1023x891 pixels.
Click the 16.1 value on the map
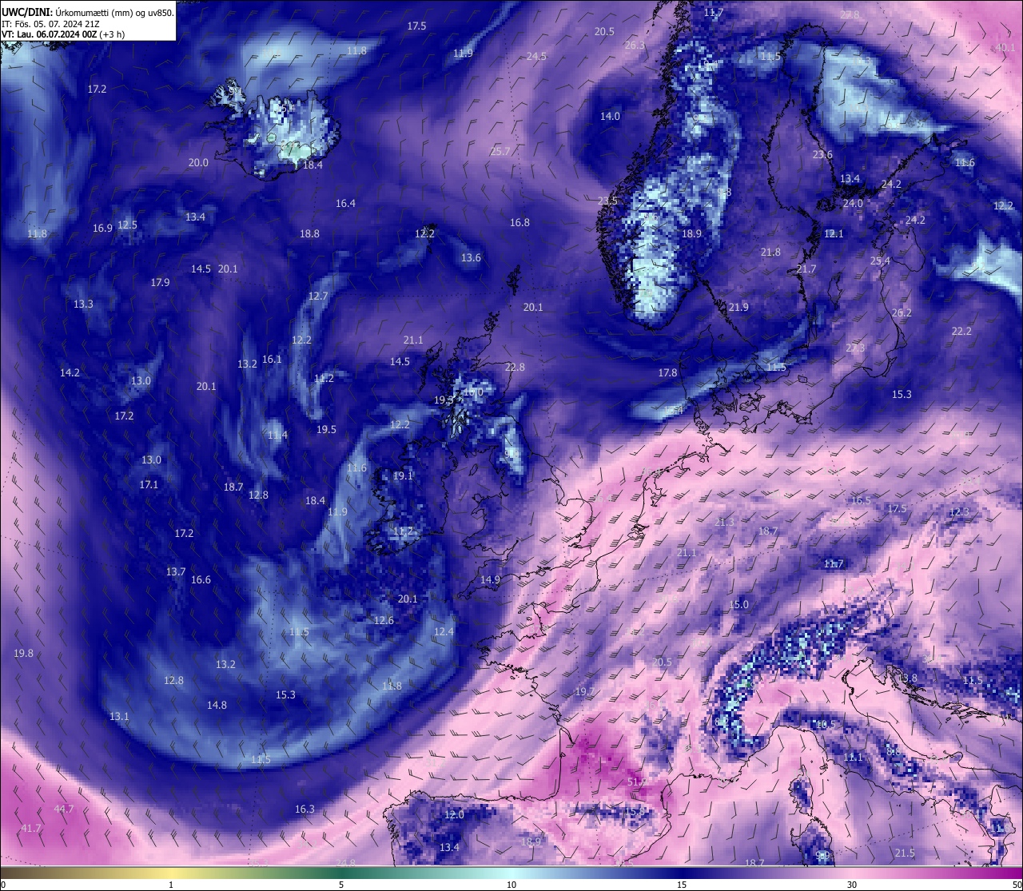click(272, 360)
